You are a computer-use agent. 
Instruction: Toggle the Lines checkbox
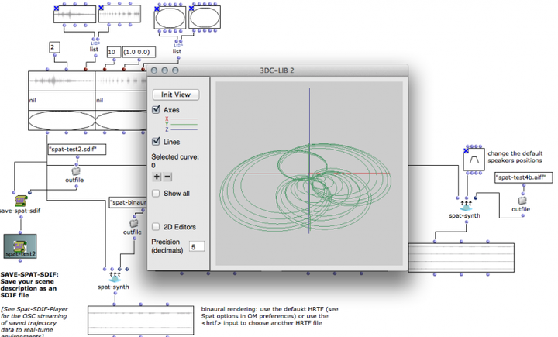tap(157, 142)
